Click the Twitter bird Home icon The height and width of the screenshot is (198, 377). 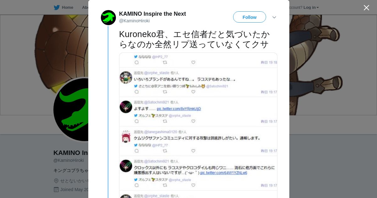(57, 8)
